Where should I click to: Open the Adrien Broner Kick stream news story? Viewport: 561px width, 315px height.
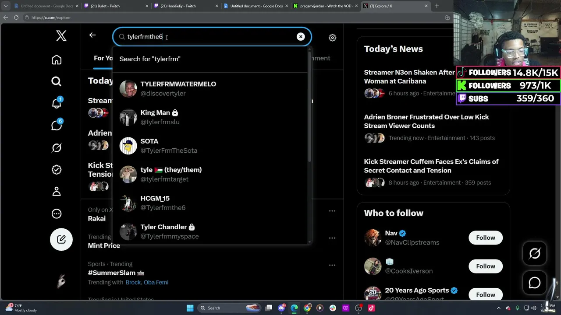433,128
